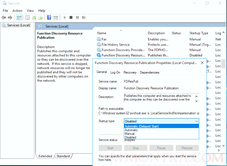
Task: Choose Manual from startup type list
Action: pos(129,134)
